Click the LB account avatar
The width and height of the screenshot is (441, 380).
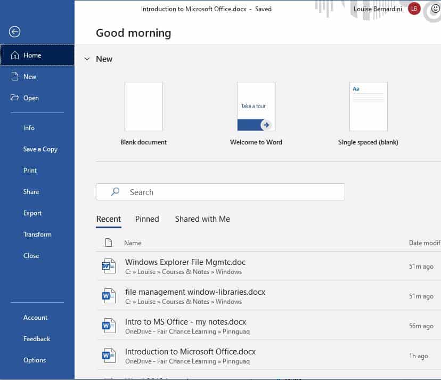pos(414,9)
